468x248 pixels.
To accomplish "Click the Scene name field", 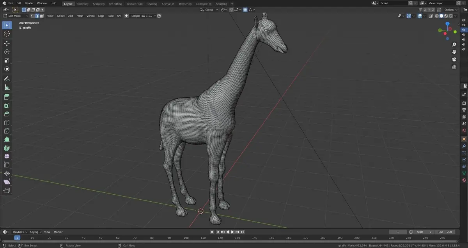I will click(393, 3).
